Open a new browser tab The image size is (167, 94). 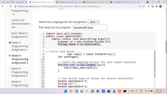click(x=138, y=2)
